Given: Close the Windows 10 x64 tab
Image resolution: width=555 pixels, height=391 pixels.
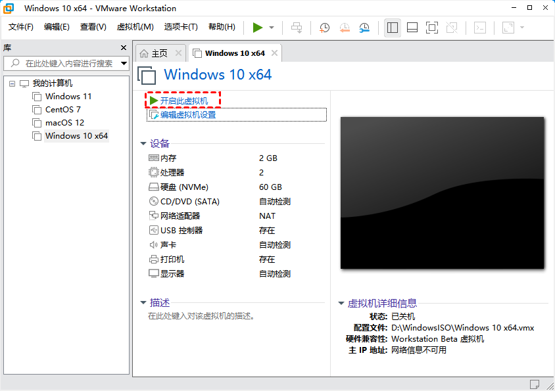Looking at the screenshot, I should click(x=274, y=53).
